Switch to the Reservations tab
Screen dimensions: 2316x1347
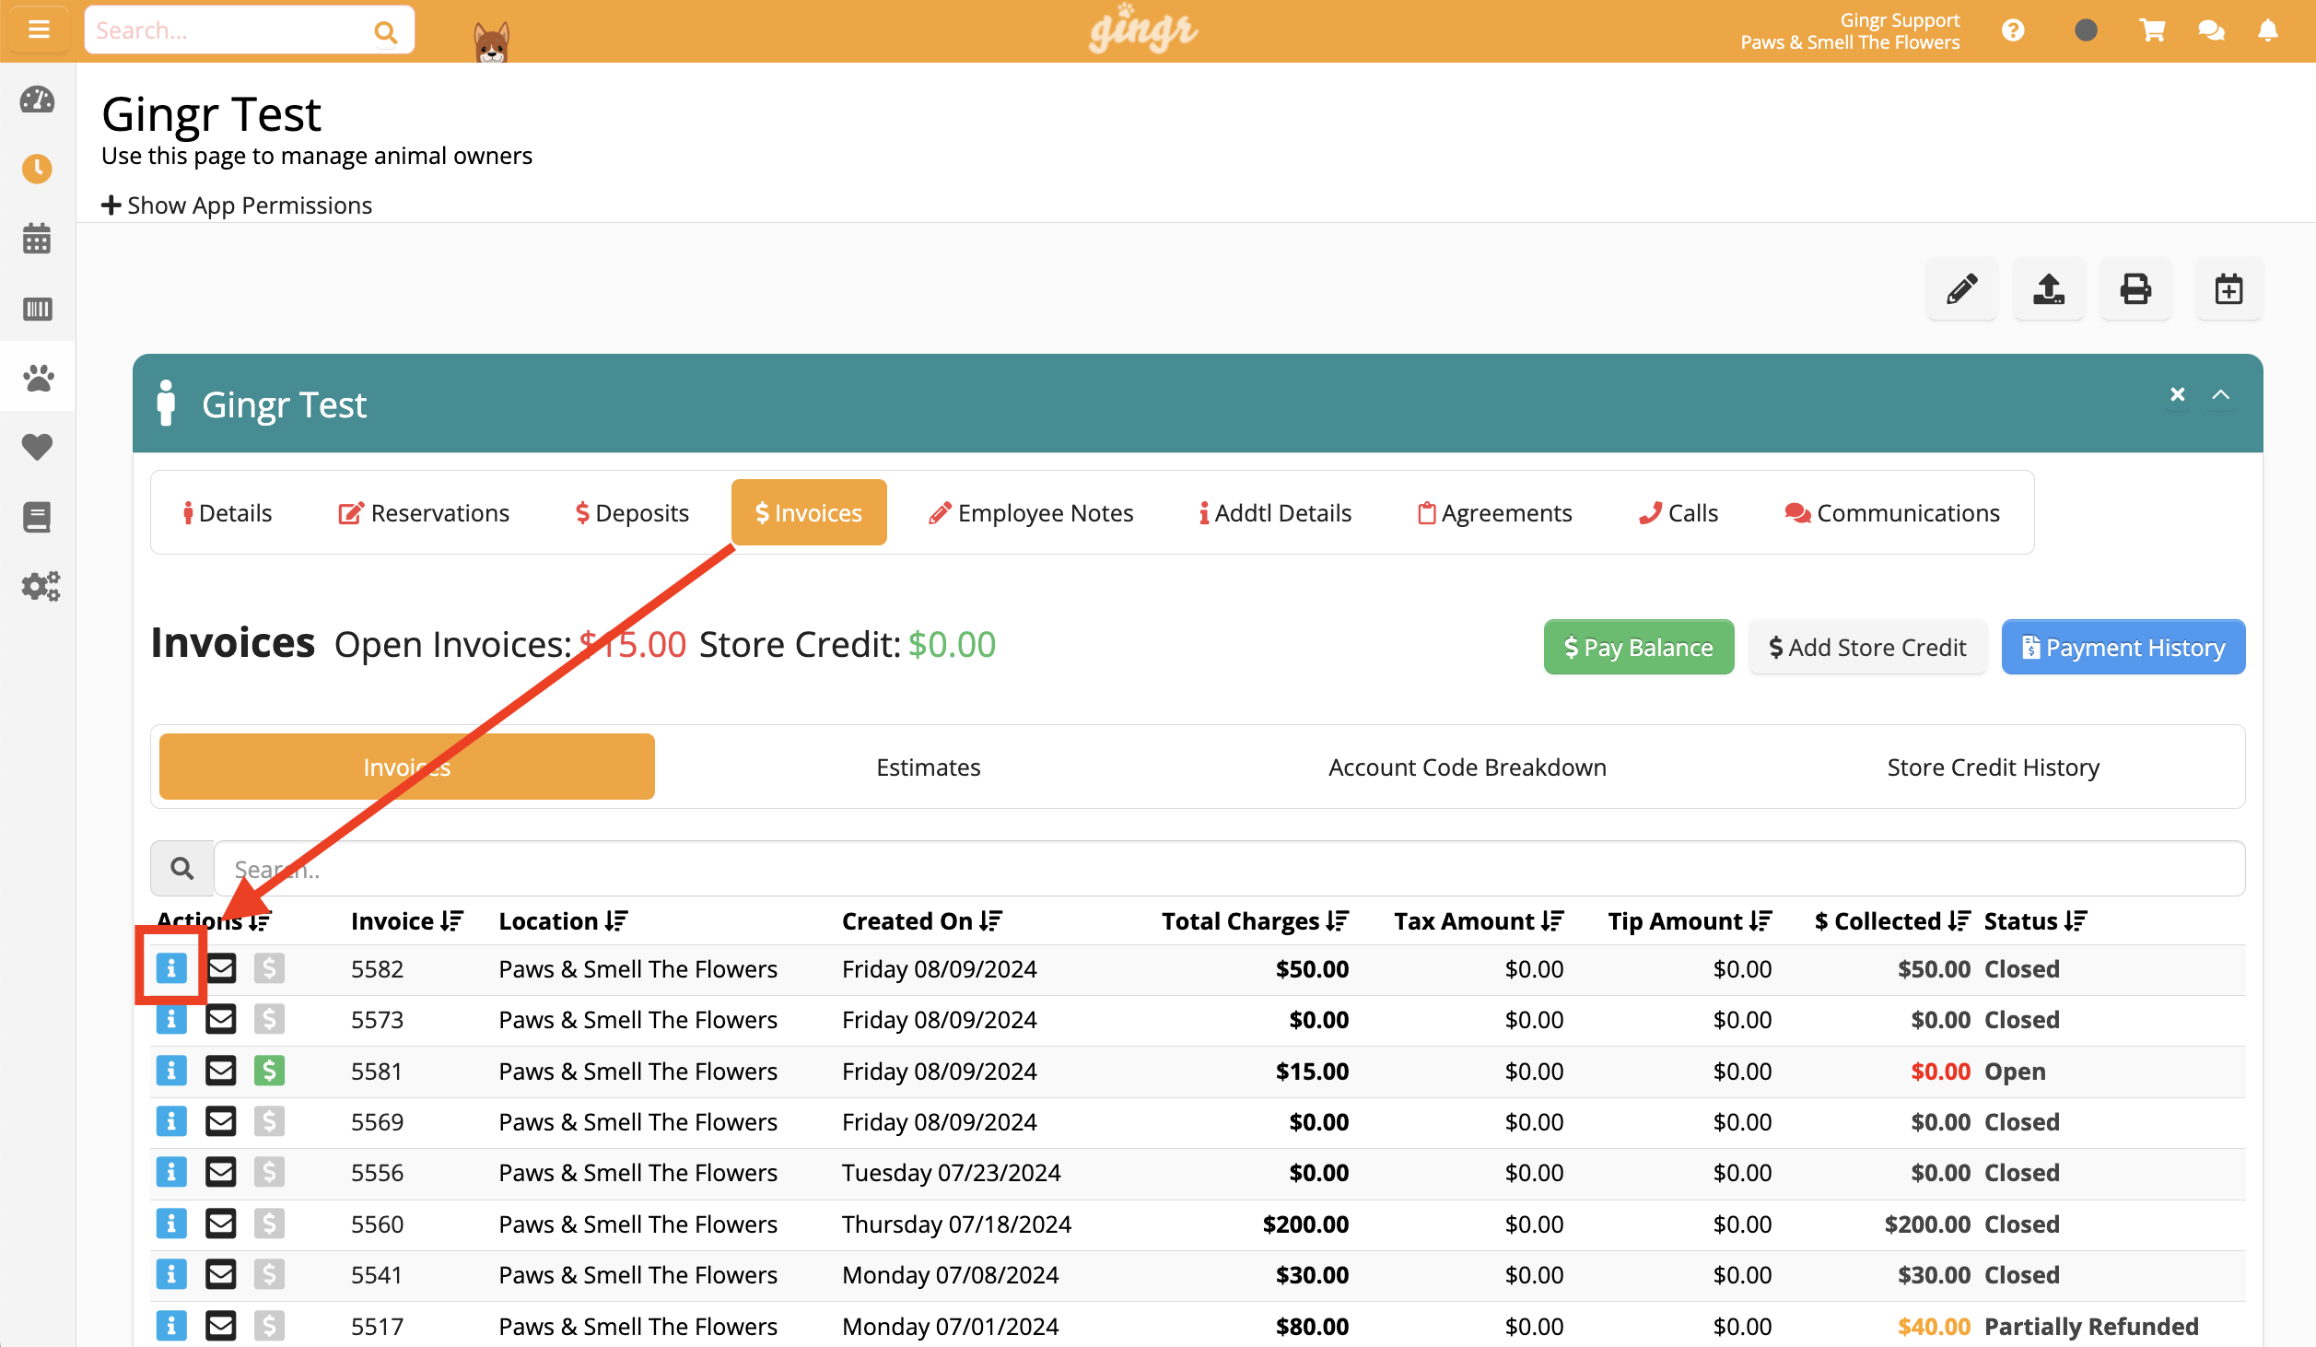coord(424,513)
